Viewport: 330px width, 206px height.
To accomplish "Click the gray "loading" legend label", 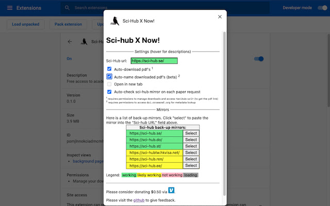I will 190,175.
